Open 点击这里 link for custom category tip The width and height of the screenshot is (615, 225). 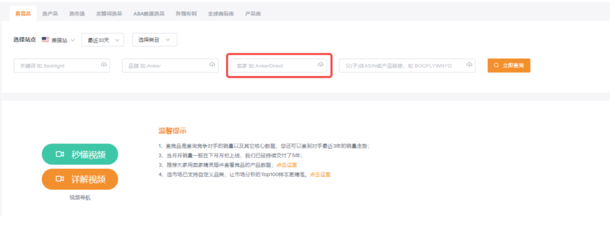click(320, 174)
